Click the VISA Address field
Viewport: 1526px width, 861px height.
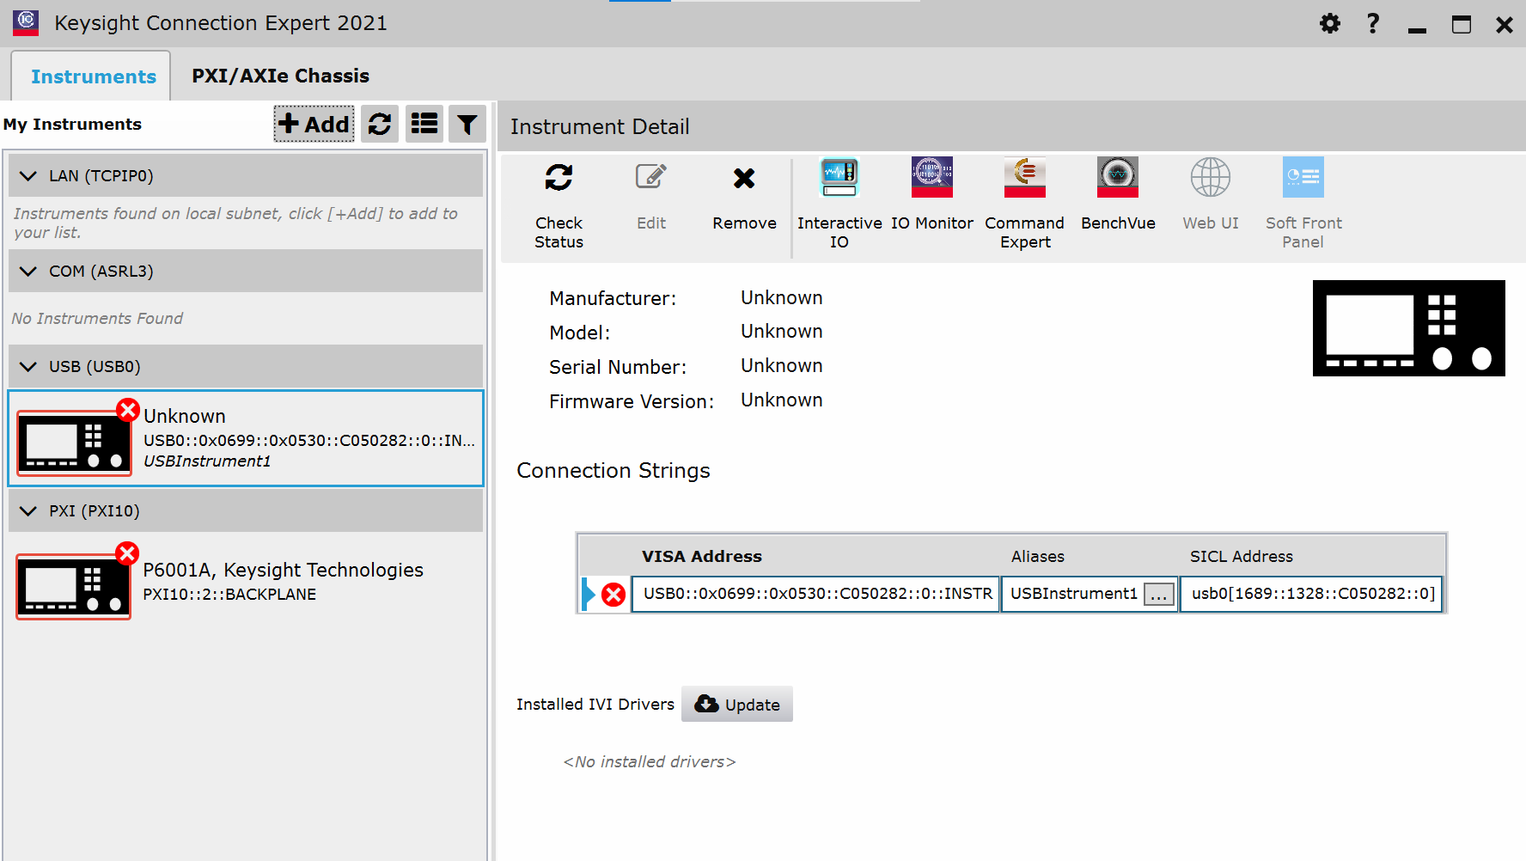(815, 594)
